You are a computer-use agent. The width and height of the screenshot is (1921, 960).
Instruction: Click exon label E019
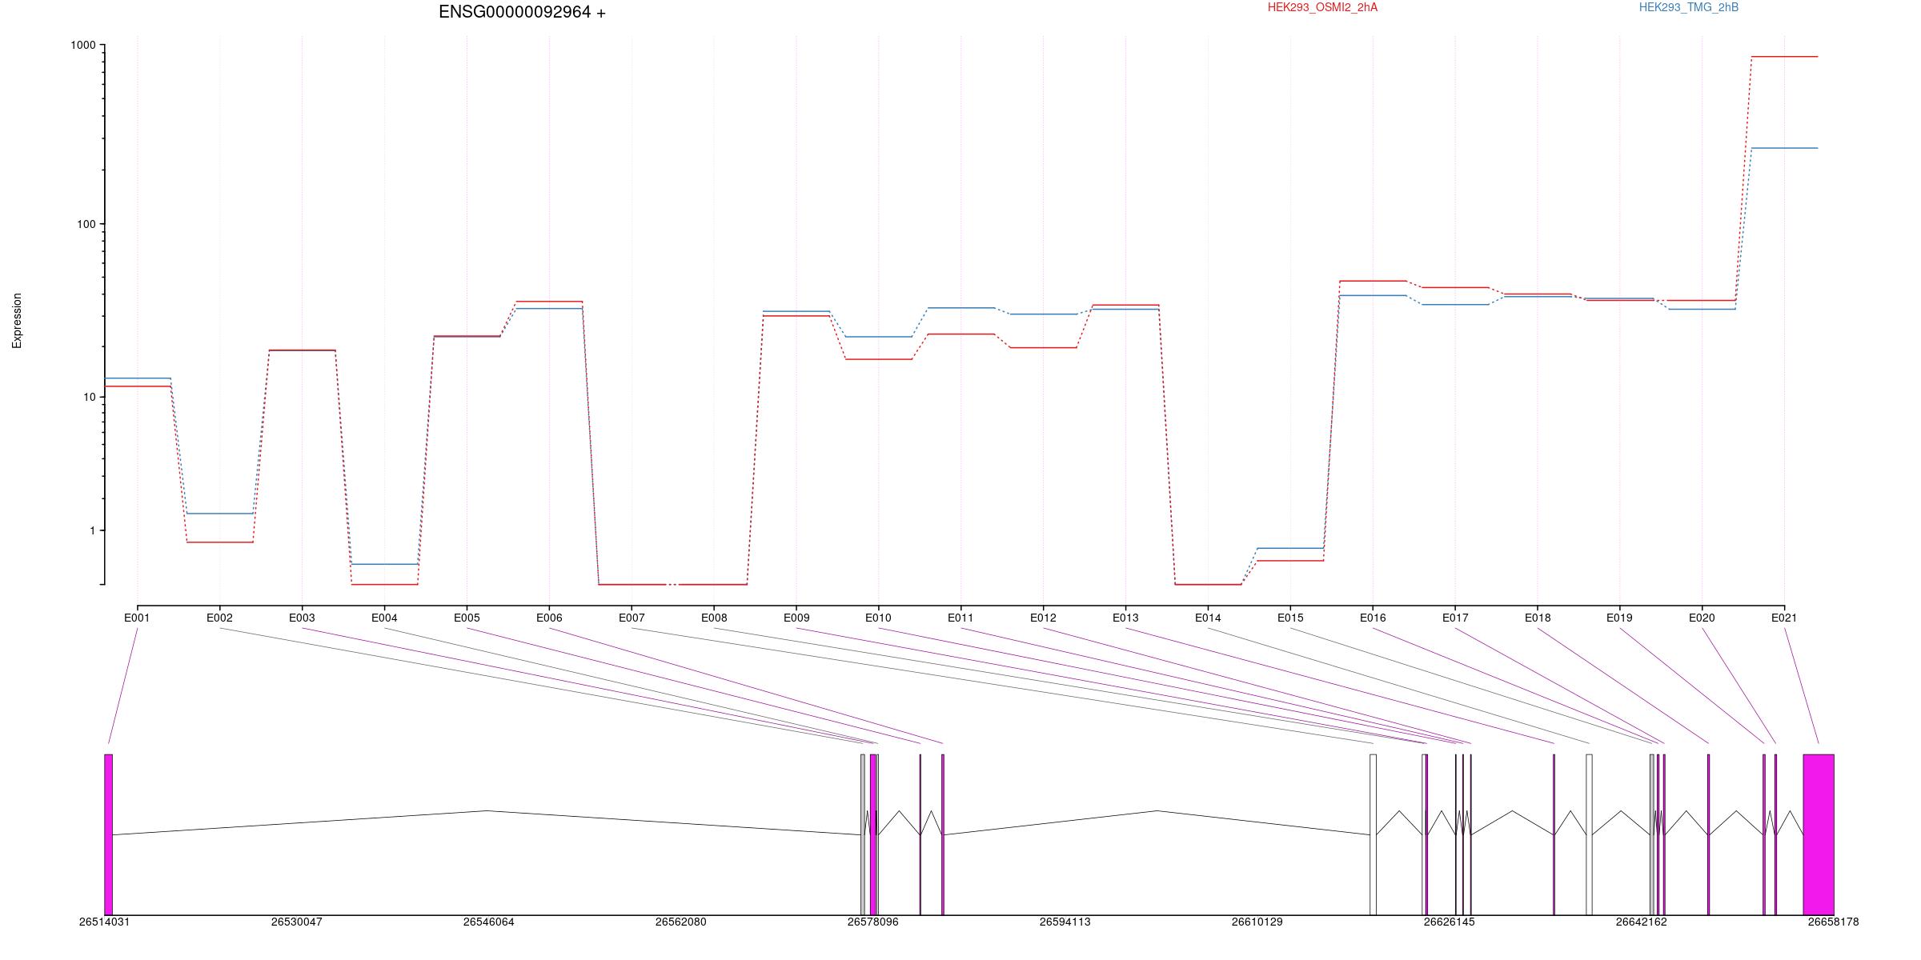pyautogui.click(x=1619, y=618)
